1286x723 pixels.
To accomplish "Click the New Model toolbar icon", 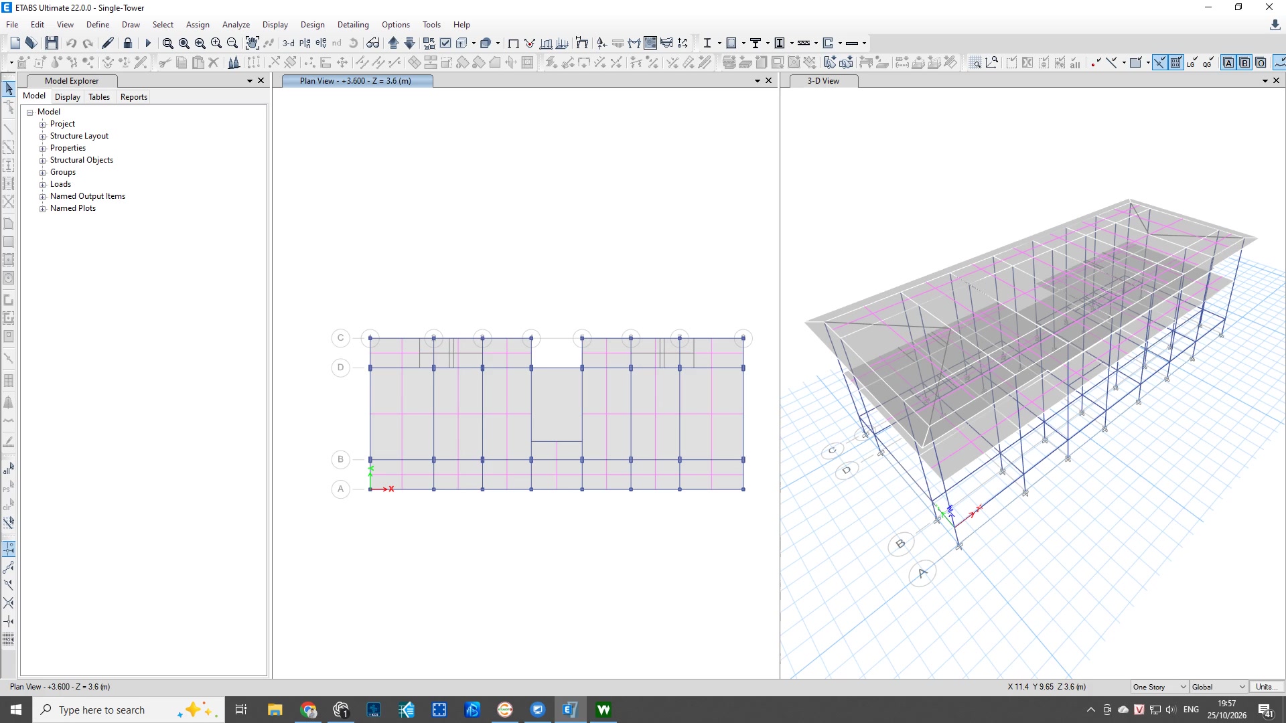I will coord(15,43).
